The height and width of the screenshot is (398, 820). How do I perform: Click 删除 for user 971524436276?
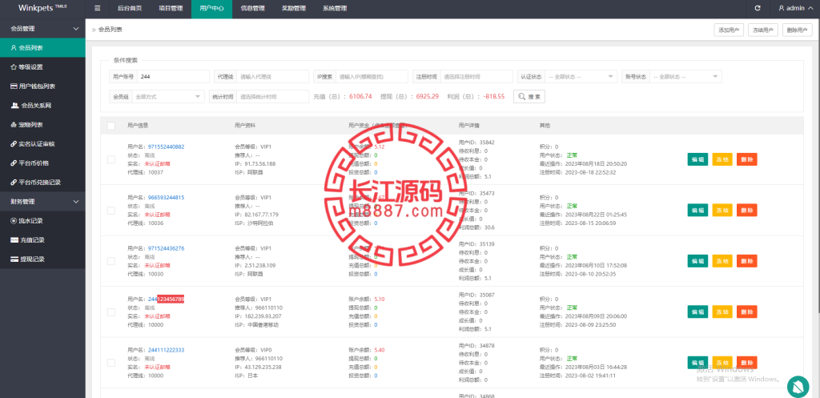pyautogui.click(x=747, y=261)
